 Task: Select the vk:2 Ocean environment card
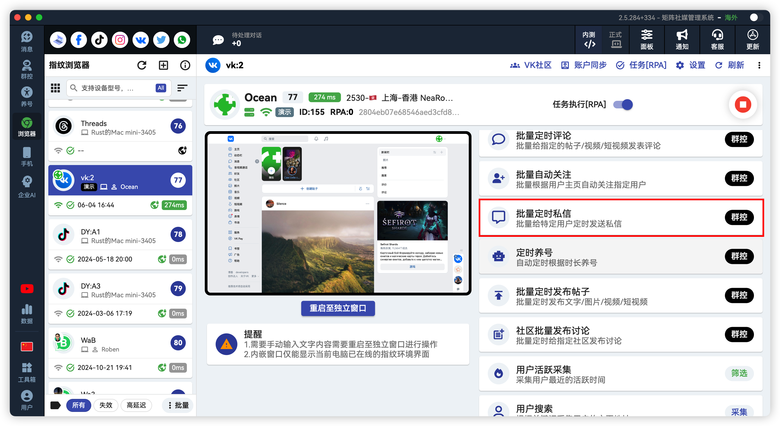[120, 190]
